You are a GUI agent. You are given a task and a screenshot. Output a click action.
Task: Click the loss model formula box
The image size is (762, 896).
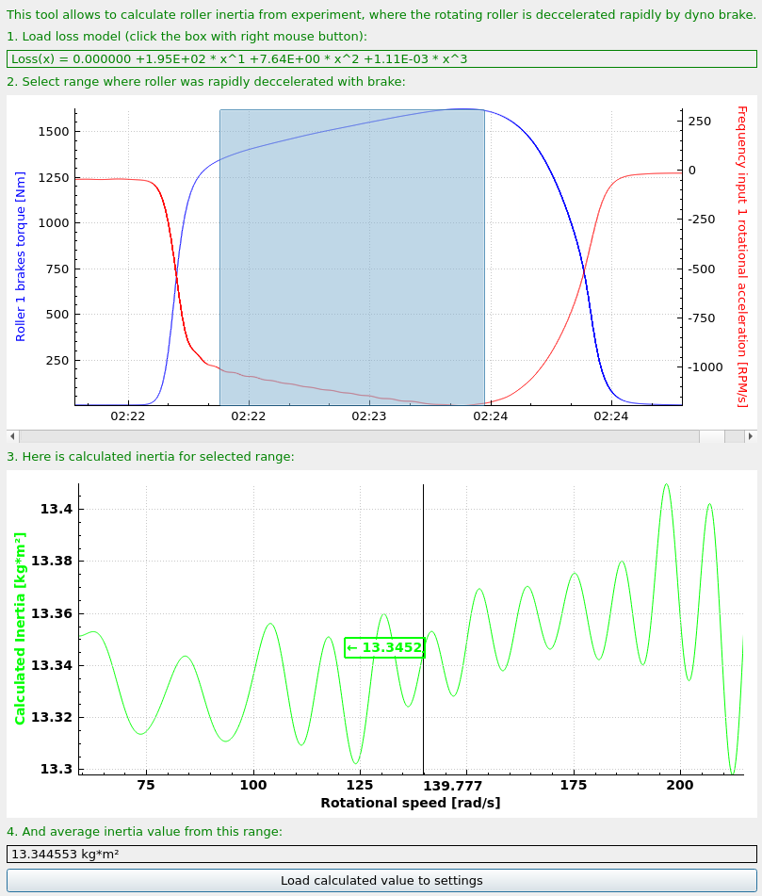tap(381, 58)
